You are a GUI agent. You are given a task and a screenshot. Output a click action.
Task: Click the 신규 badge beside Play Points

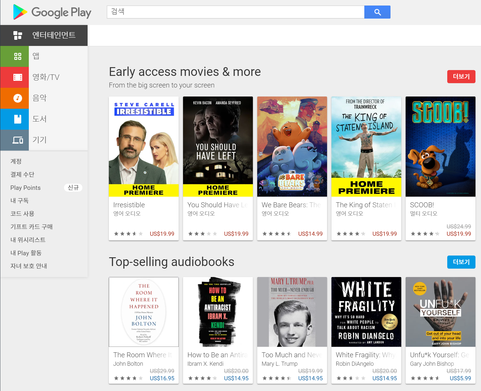[73, 188]
